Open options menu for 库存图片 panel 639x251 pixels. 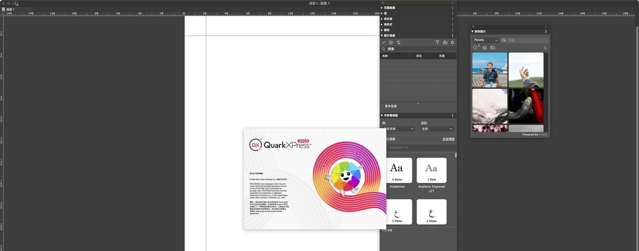coord(546,32)
